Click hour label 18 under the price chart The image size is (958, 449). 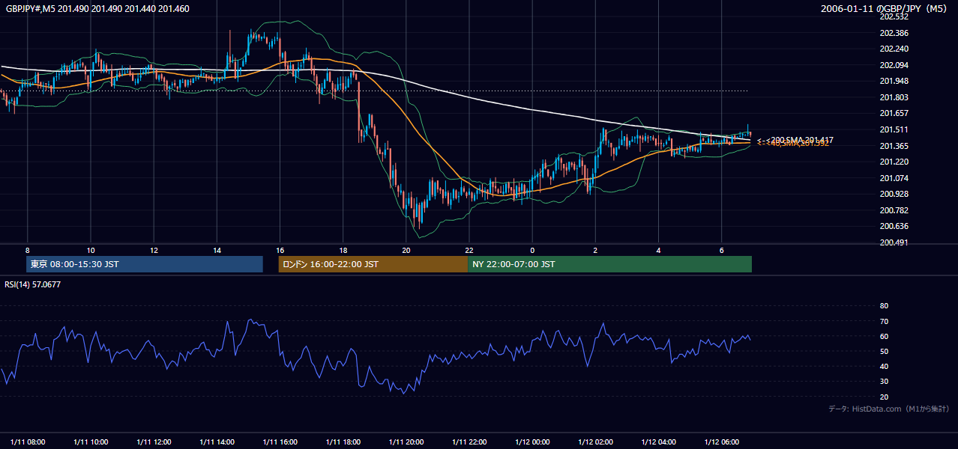(x=343, y=250)
